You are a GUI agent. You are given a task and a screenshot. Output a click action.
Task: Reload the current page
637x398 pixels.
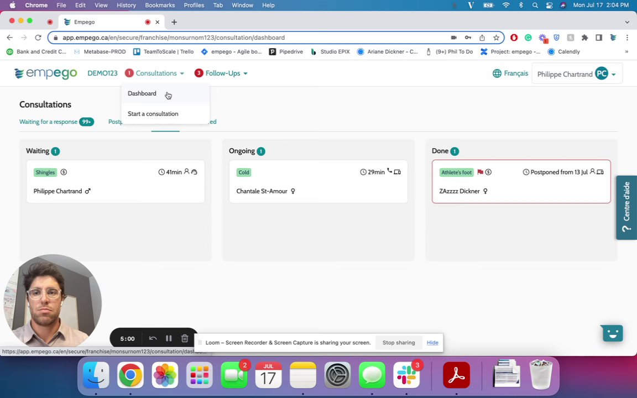38,38
